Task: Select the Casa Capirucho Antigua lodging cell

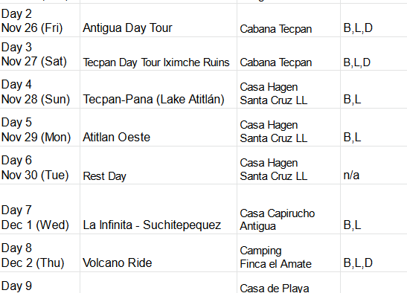Action: coord(289,209)
